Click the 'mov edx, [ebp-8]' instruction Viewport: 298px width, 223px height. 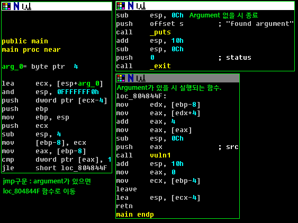pos(158,105)
